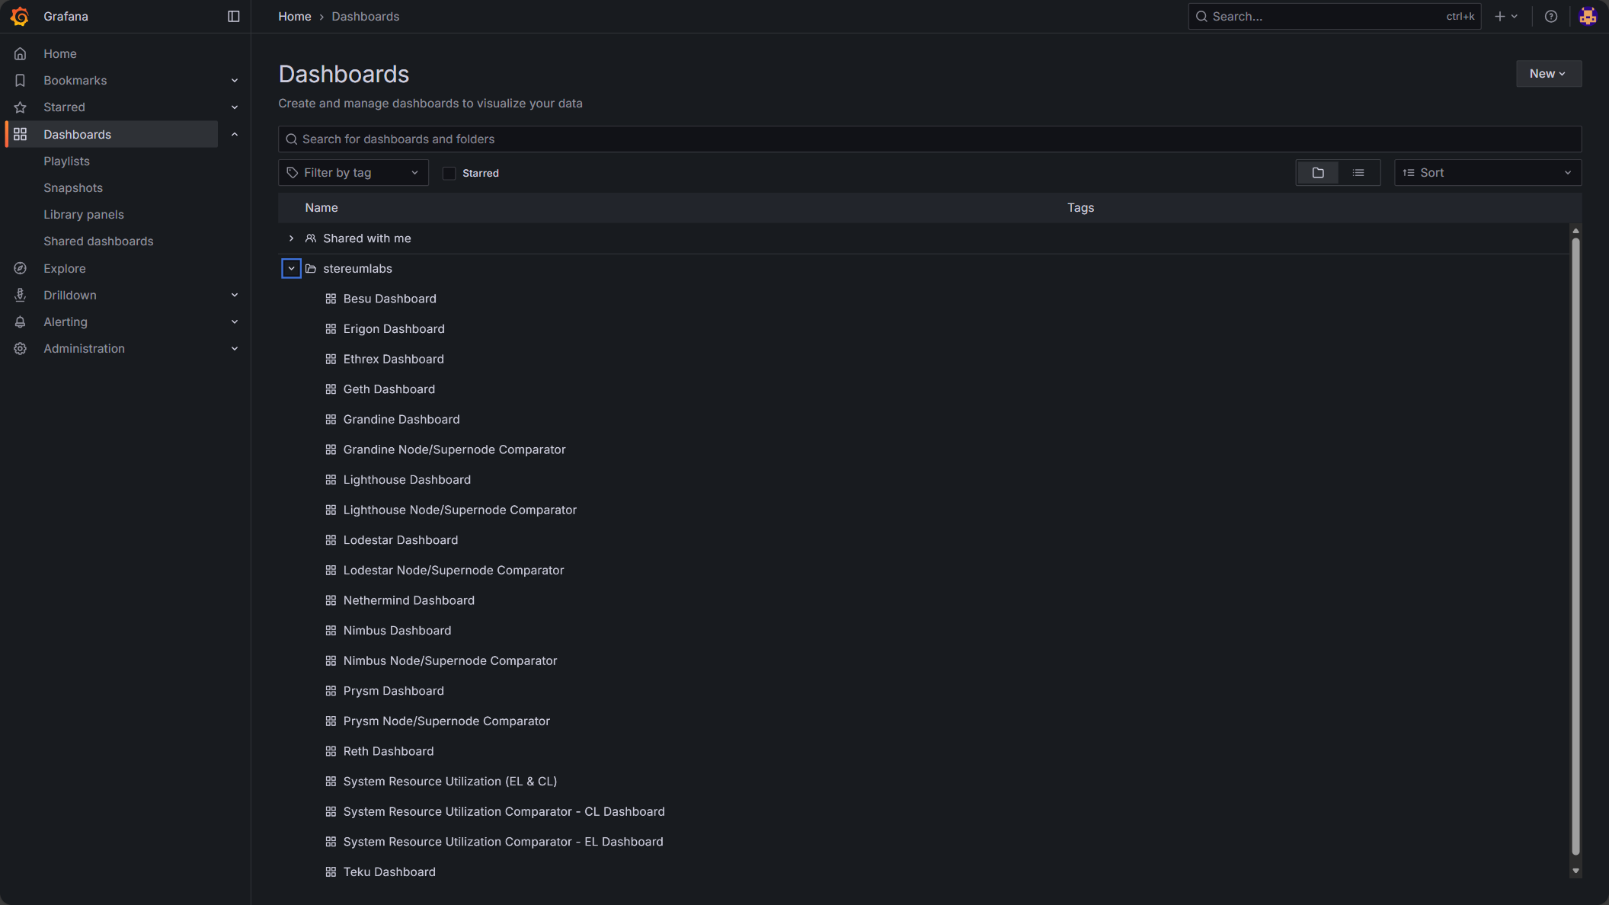The width and height of the screenshot is (1609, 905).
Task: Open the Lighthouse Dashboard link
Action: point(407,480)
